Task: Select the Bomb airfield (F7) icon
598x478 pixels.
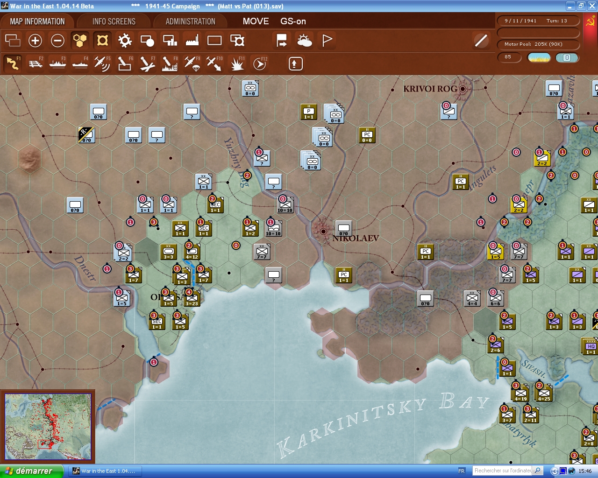Action: 147,63
